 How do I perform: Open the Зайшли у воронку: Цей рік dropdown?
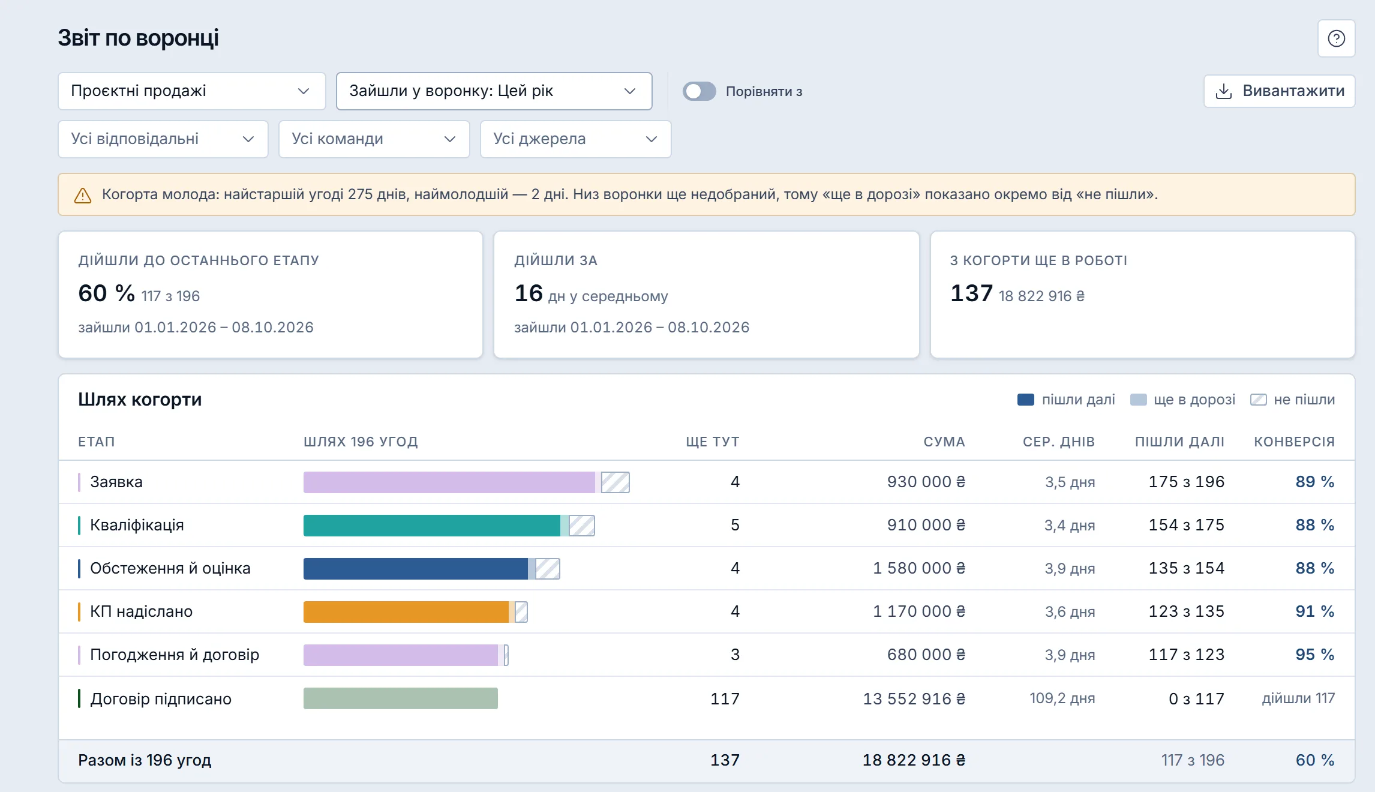(494, 91)
